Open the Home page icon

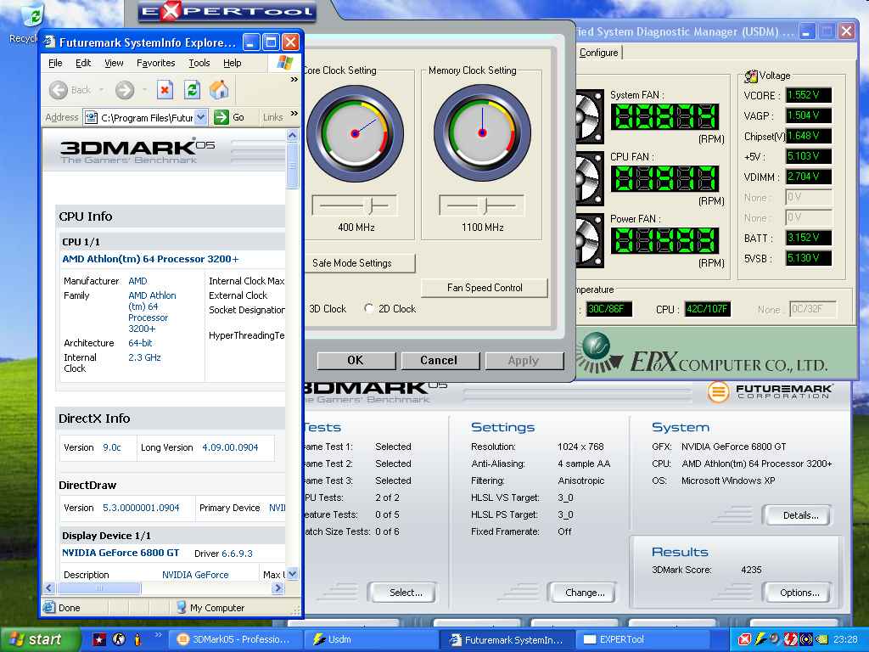click(x=219, y=90)
